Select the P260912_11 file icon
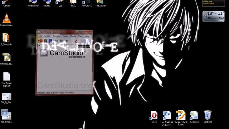This screenshot has height=129, width=229. [6, 58]
